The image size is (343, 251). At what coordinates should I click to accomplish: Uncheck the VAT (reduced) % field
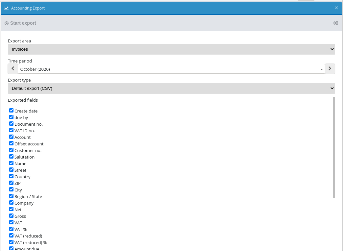(x=12, y=242)
